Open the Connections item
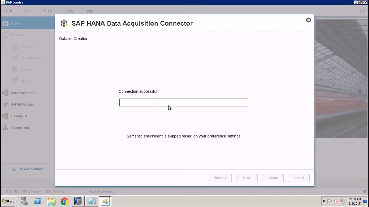 click(x=20, y=128)
